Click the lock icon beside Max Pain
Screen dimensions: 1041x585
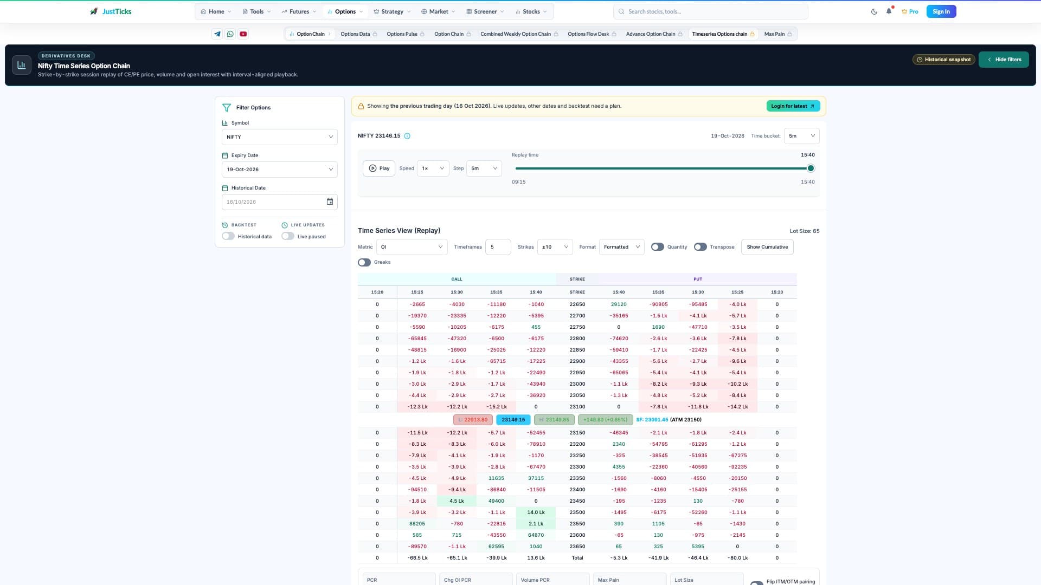tap(789, 34)
